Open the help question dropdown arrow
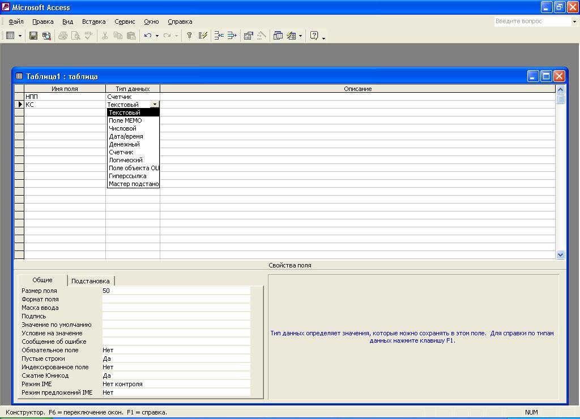Screen dimensions: 580x419 (574, 21)
